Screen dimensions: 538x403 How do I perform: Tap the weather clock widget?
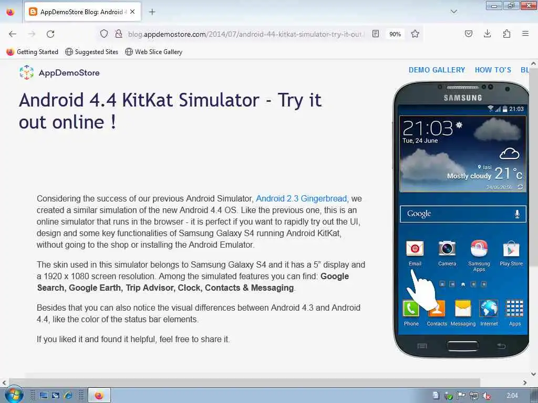[463, 154]
